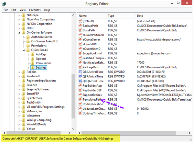Click the string icon of BackupPath value
The width and height of the screenshot is (194, 143).
(80, 26)
